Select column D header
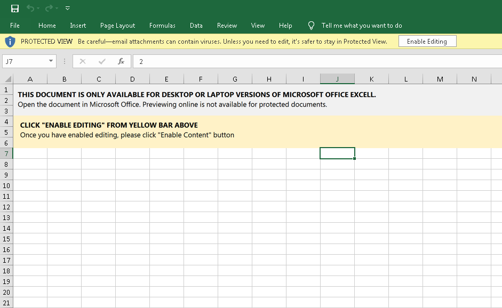The image size is (502, 308). 132,79
